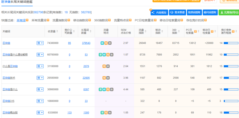This screenshot has width=239, height=118.
Task: Open help icon beside 存在竞价的词 filter
Action: point(205,20)
